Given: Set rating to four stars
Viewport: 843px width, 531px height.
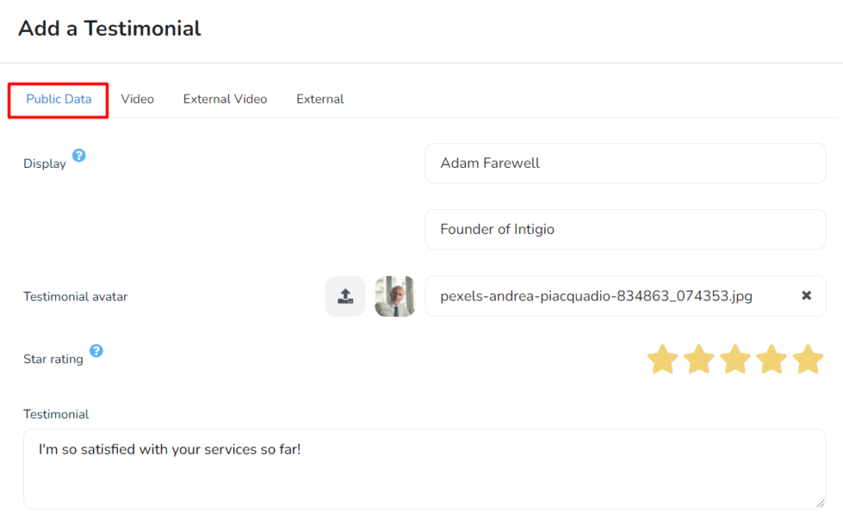Looking at the screenshot, I should point(771,359).
